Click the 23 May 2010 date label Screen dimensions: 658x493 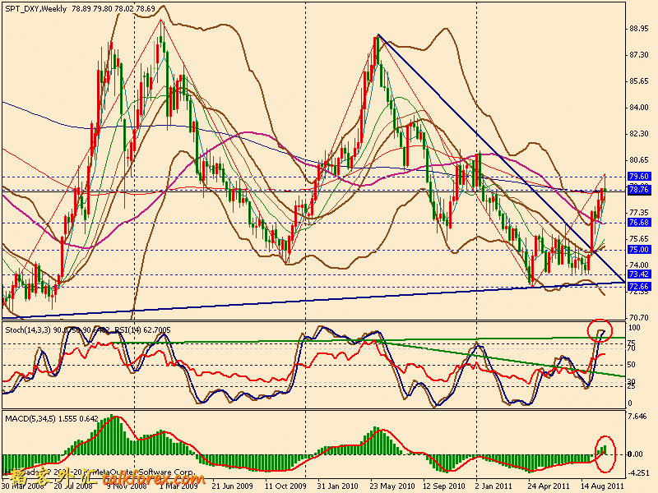click(x=392, y=486)
